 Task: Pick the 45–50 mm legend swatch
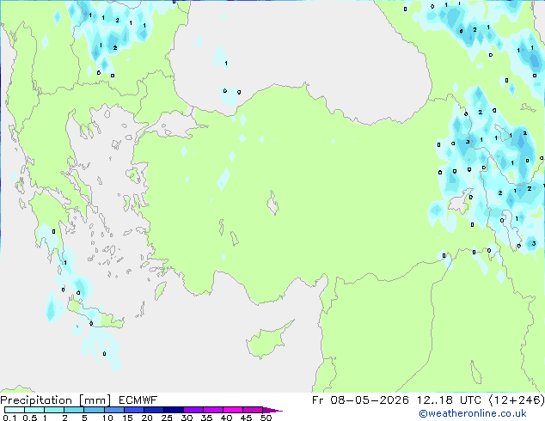[253, 410]
